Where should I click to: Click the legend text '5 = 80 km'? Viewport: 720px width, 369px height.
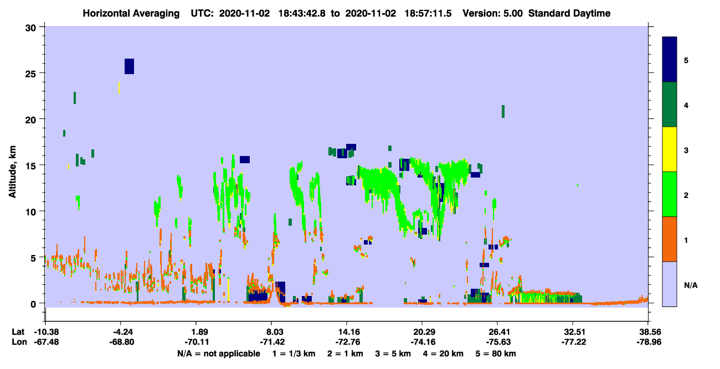click(496, 354)
